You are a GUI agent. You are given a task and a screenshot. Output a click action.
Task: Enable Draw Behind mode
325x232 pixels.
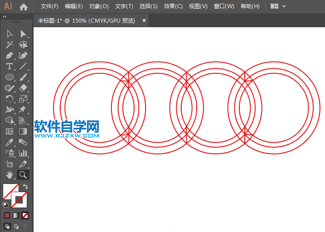[16, 226]
